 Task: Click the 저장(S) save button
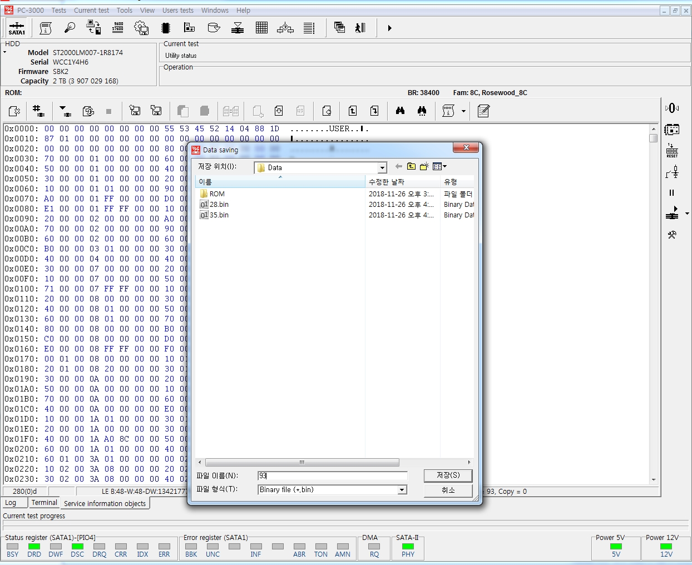coord(448,475)
